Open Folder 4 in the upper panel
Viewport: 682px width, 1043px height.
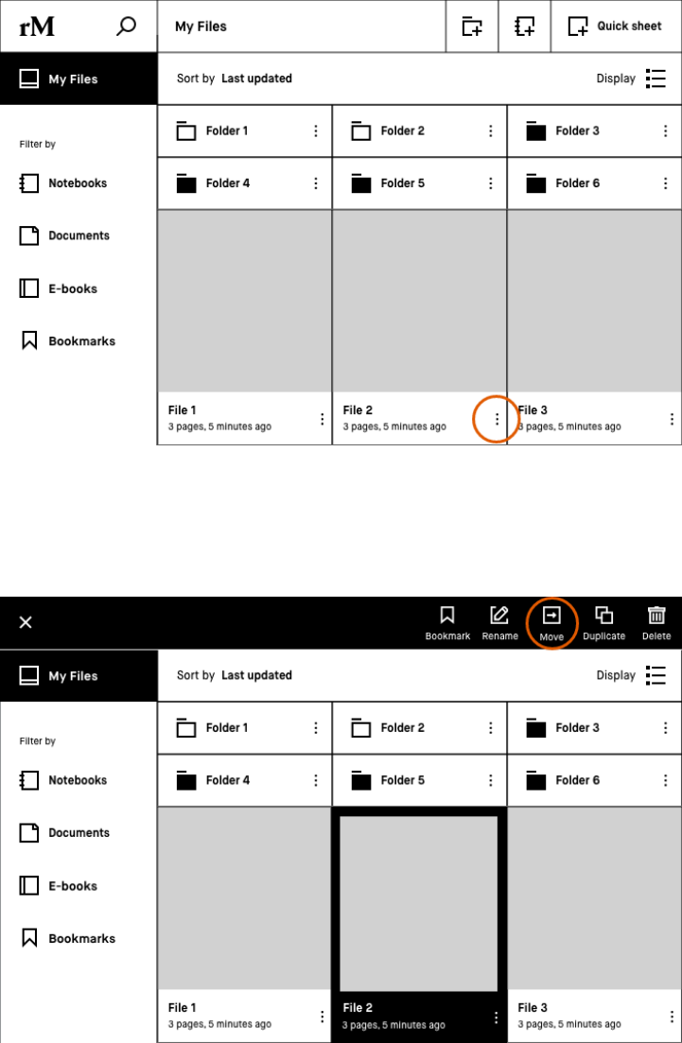244,183
